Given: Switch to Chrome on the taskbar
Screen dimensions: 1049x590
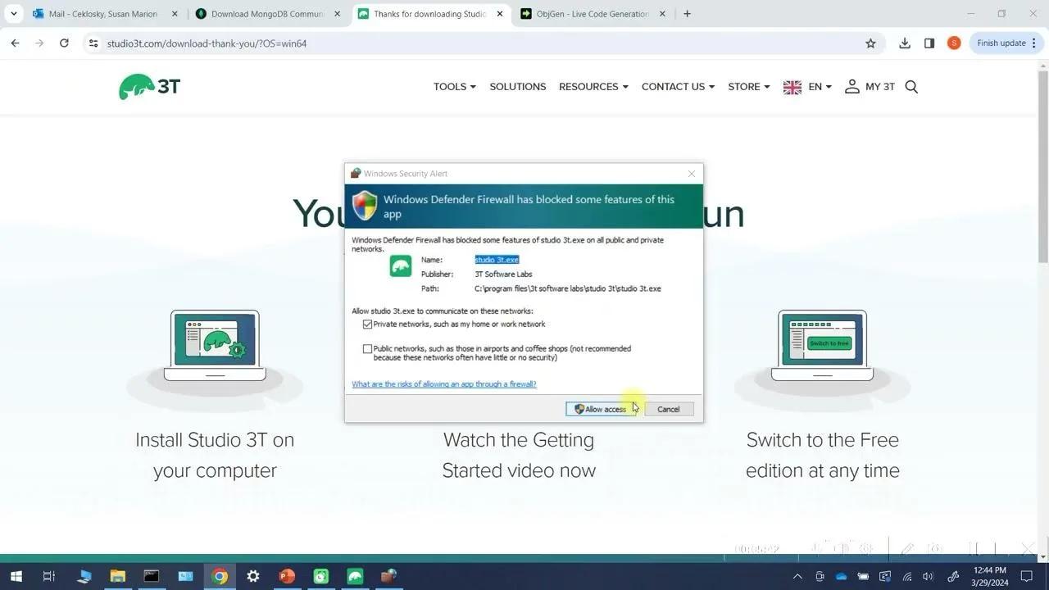Looking at the screenshot, I should click(x=219, y=576).
